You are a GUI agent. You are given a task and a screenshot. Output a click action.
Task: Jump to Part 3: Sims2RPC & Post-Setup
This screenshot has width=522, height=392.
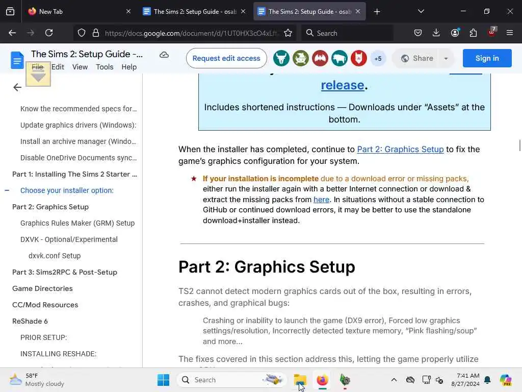coord(65,272)
